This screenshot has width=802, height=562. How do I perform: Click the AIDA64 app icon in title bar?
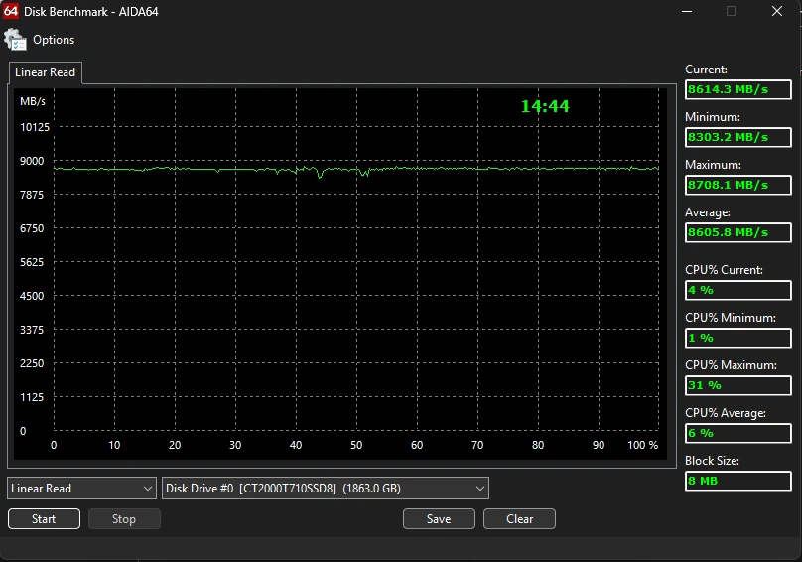click(x=11, y=12)
